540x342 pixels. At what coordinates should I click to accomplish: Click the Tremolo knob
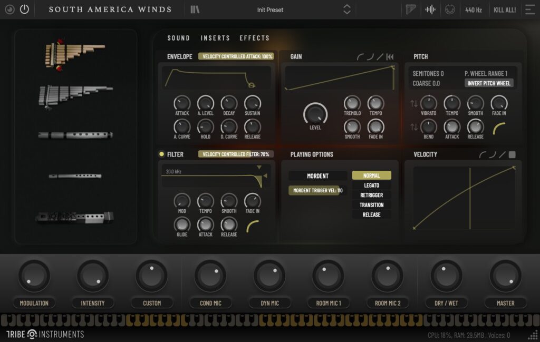pos(352,103)
